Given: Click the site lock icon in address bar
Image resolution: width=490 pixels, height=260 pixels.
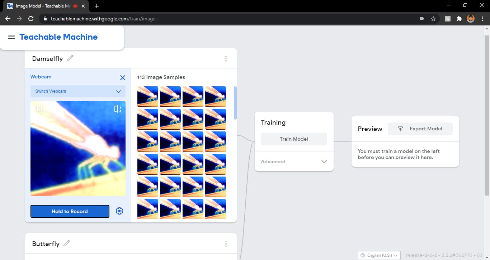Looking at the screenshot, I should click(x=45, y=19).
